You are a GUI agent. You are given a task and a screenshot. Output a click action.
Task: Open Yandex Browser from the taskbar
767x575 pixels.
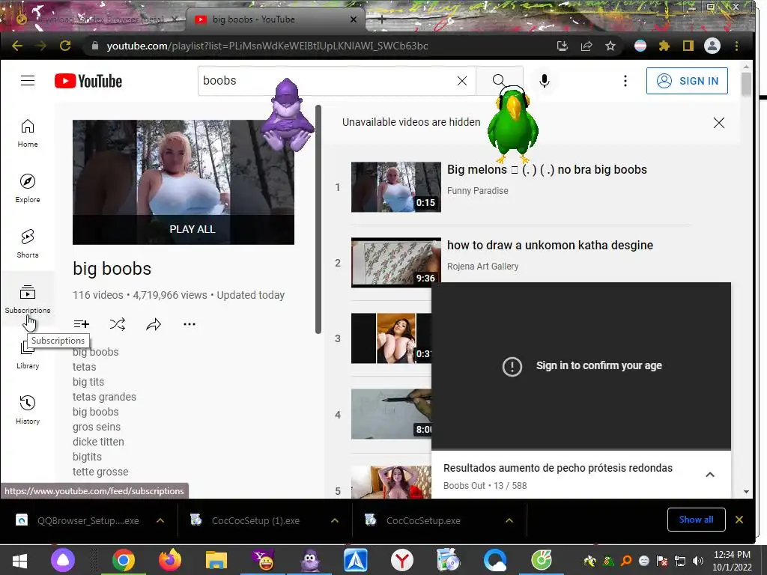pos(401,560)
